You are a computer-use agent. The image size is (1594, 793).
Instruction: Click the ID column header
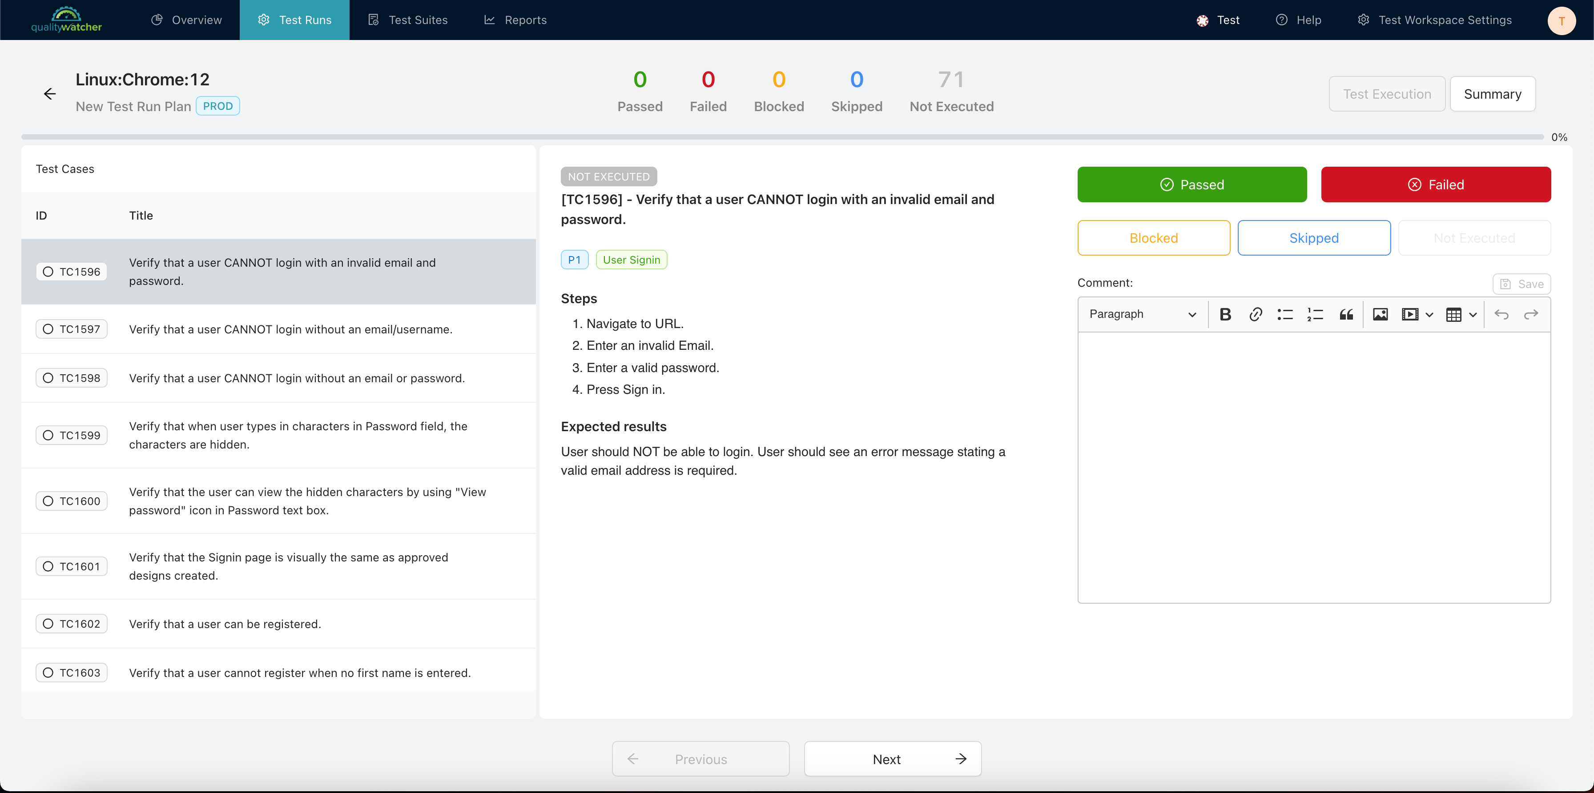[x=41, y=215]
